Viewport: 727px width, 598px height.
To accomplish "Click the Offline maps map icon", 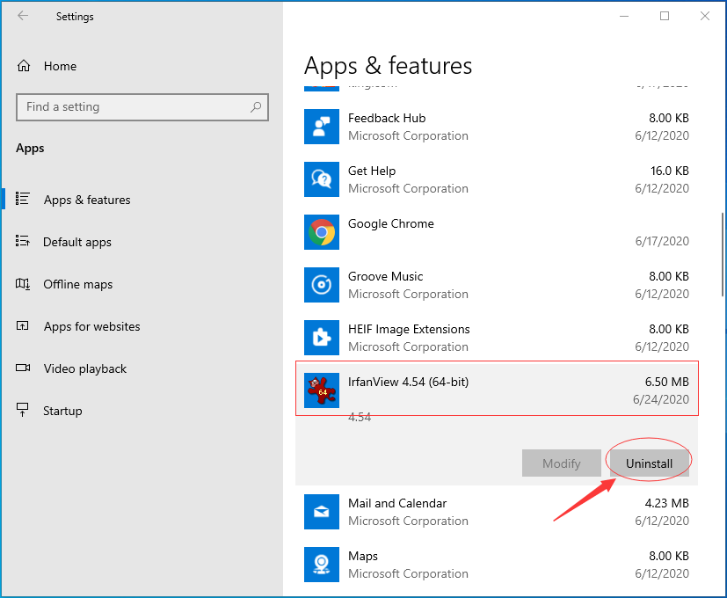I will 23,283.
